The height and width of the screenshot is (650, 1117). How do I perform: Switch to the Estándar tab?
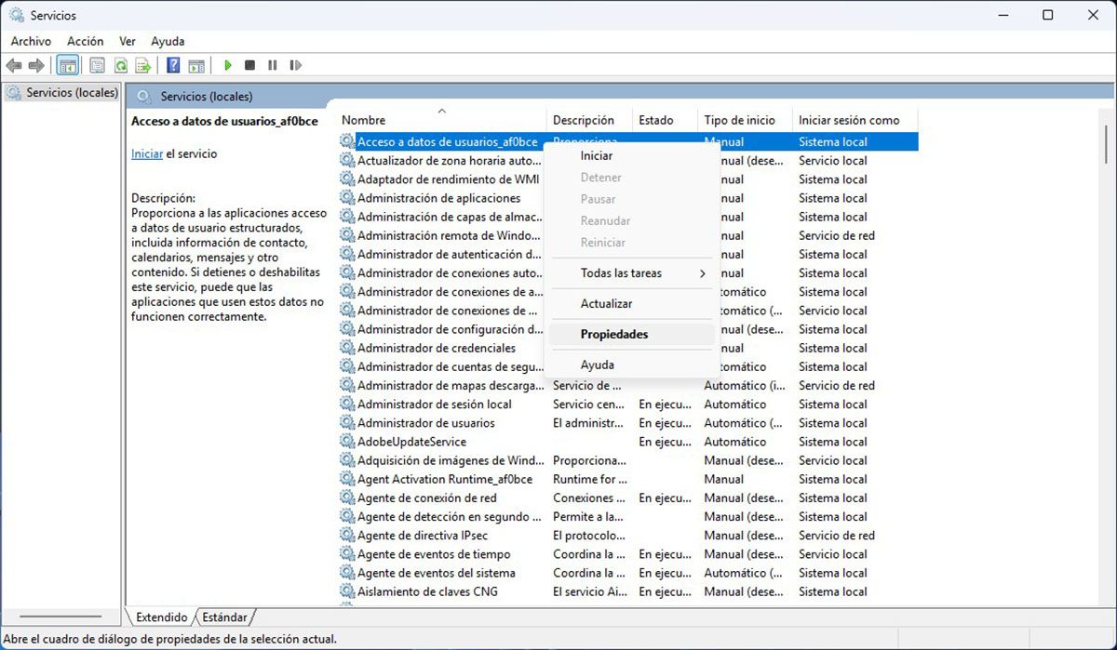click(x=224, y=617)
